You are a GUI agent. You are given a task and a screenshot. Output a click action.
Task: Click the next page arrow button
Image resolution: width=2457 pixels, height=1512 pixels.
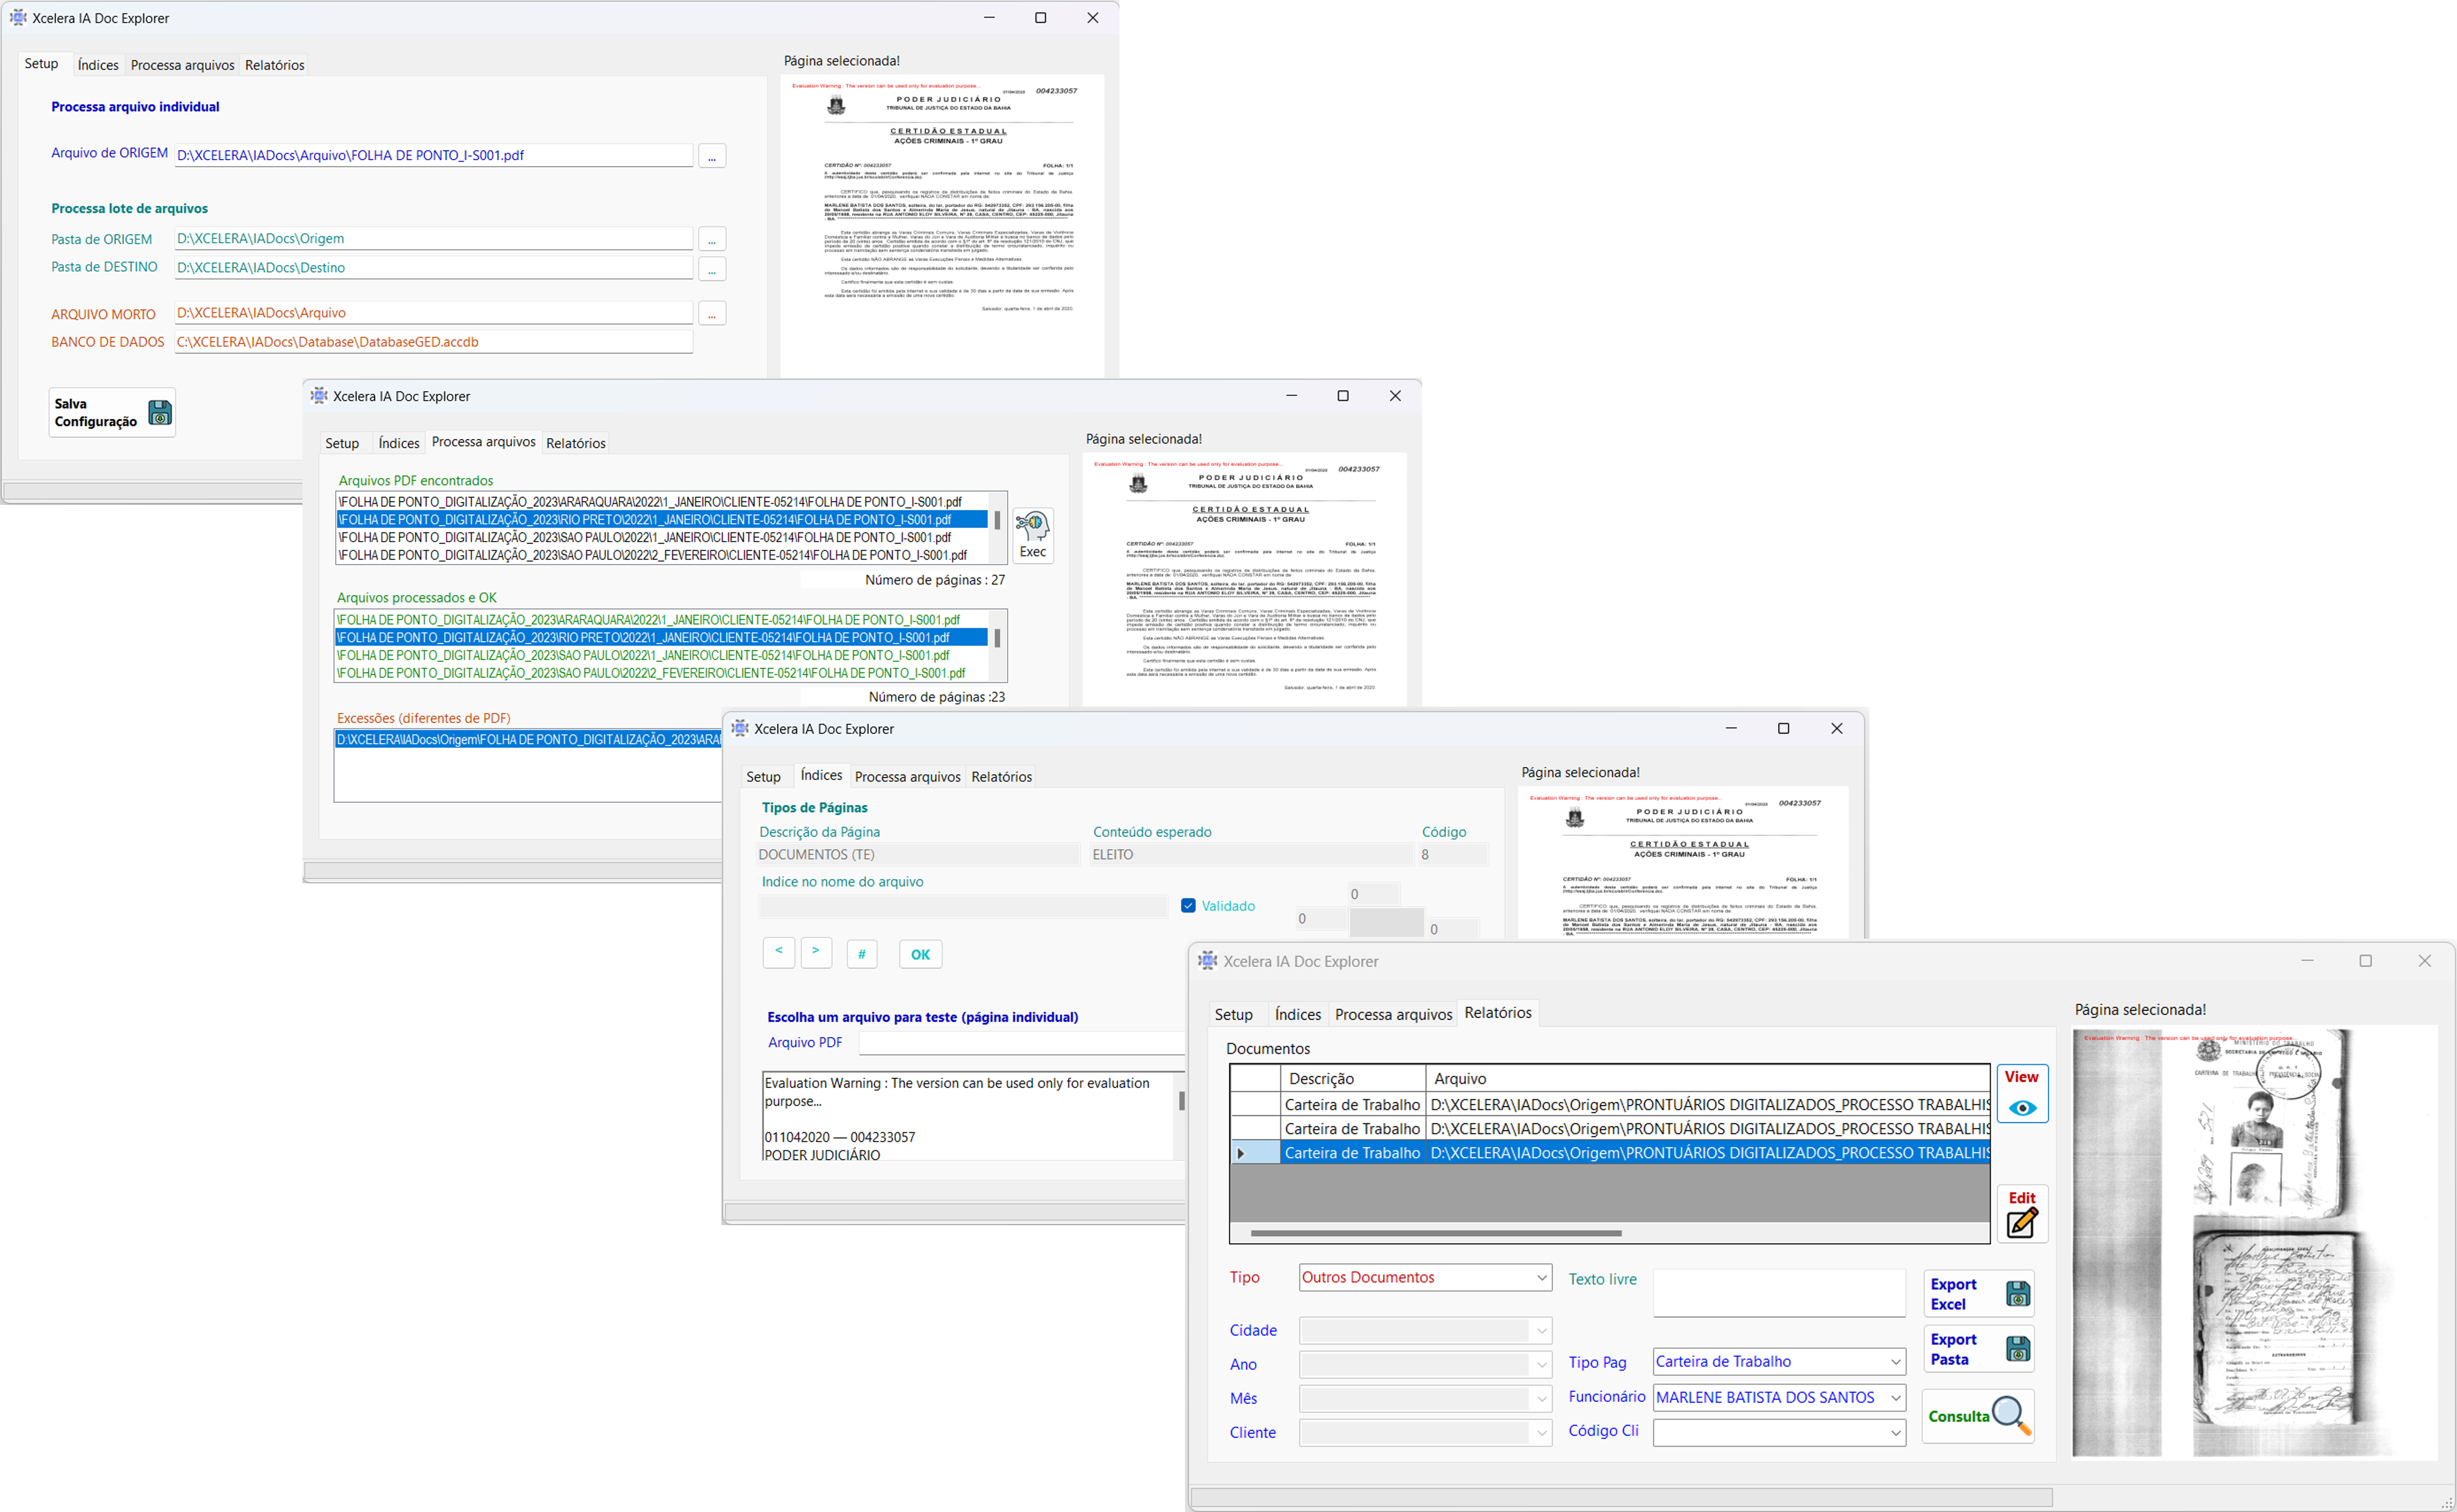point(817,952)
